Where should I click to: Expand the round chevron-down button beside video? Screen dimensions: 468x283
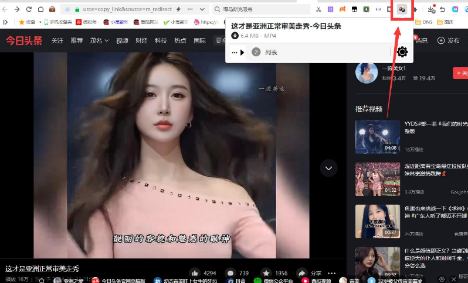pyautogui.click(x=328, y=168)
